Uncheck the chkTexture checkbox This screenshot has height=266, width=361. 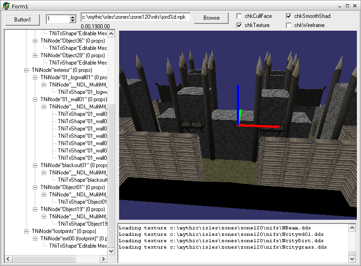[240, 25]
